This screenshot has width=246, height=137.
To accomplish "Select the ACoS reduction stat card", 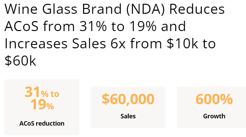I will coord(42,107).
